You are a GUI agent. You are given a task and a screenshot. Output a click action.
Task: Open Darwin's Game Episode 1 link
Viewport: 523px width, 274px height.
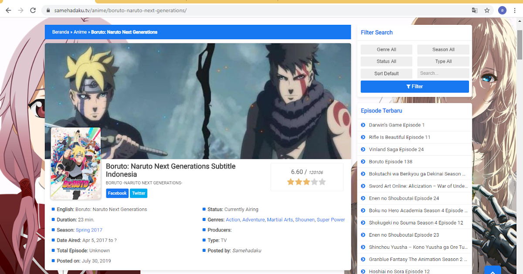pos(397,125)
